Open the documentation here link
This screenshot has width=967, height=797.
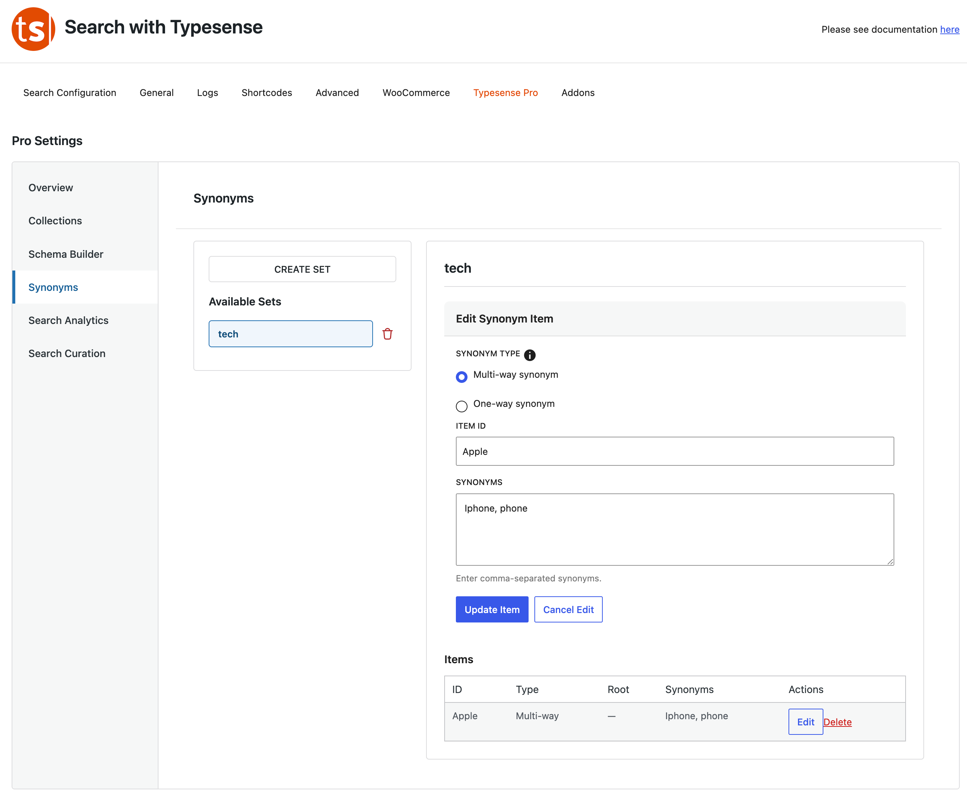click(x=950, y=29)
